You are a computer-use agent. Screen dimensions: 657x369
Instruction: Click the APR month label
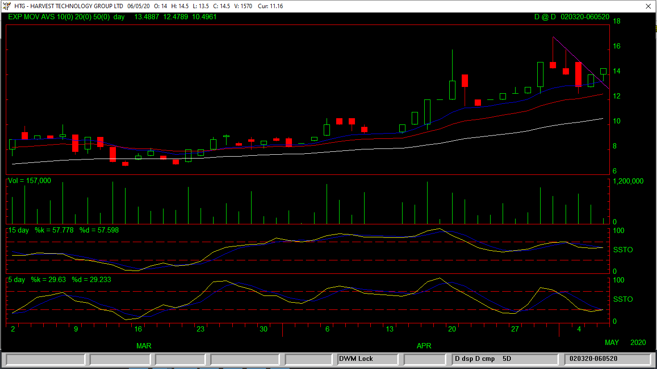(424, 346)
